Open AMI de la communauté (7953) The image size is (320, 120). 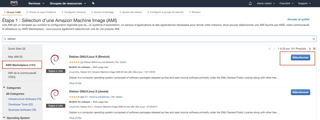pos(22,75)
